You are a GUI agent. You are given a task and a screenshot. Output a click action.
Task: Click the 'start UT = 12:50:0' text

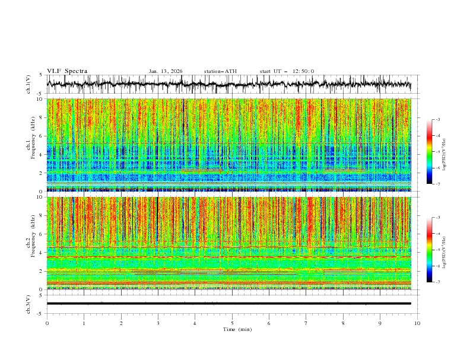[287, 71]
